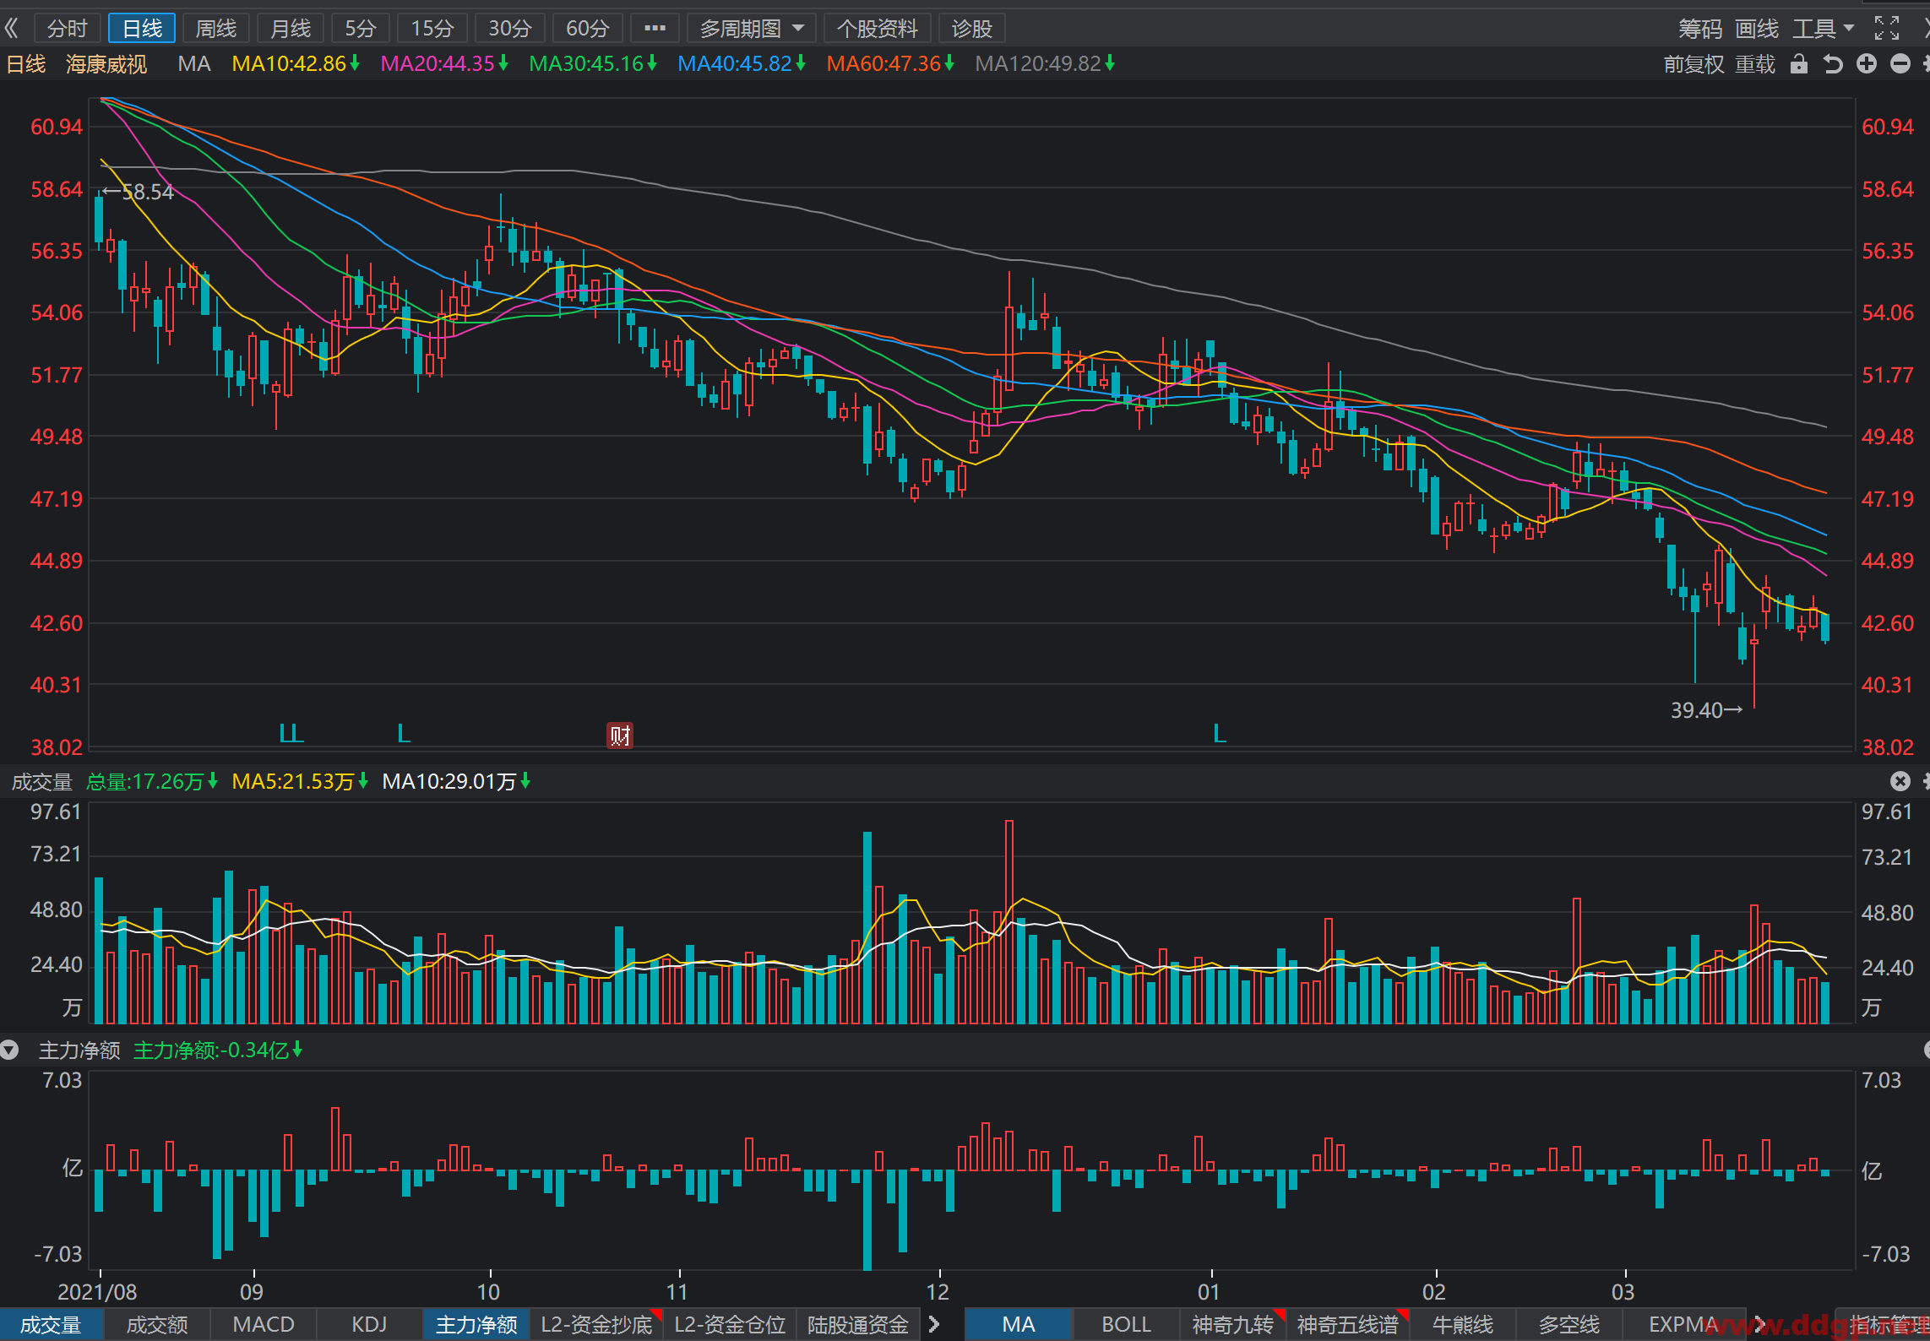This screenshot has width=1930, height=1341.
Task: Enter fullscreen with the expand arrows icon
Action: (x=1887, y=29)
